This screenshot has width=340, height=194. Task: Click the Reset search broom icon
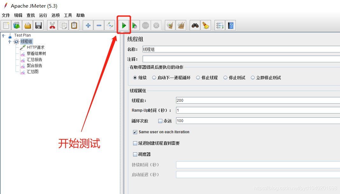(206, 25)
